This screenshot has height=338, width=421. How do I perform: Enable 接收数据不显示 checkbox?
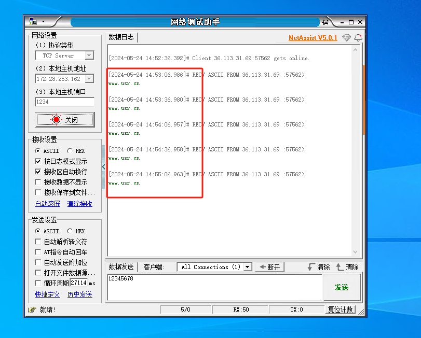tap(38, 182)
